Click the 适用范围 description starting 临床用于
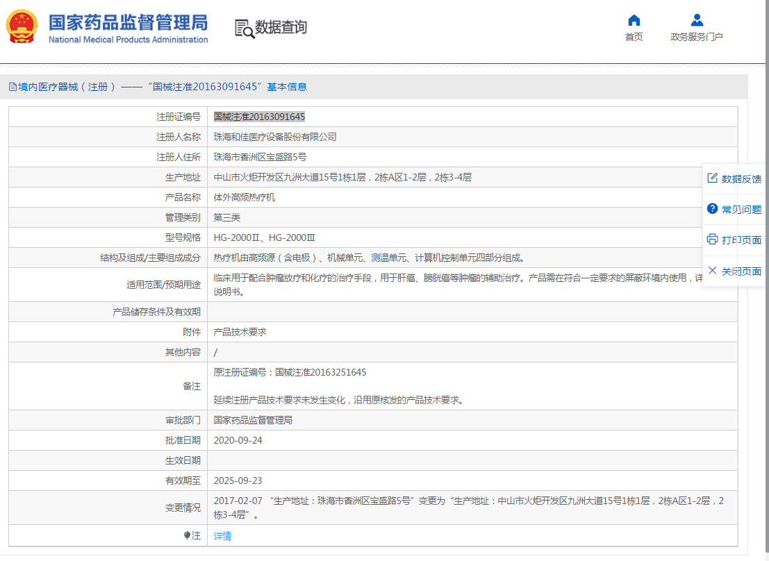The image size is (769, 561). [x=458, y=285]
